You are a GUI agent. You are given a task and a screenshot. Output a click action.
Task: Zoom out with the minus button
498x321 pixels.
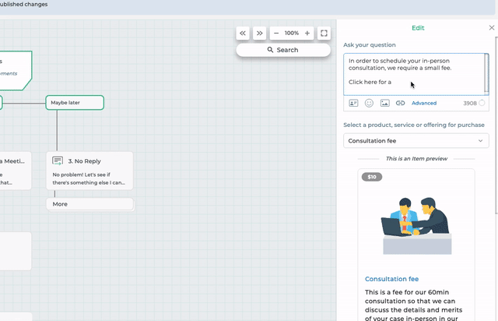point(276,33)
